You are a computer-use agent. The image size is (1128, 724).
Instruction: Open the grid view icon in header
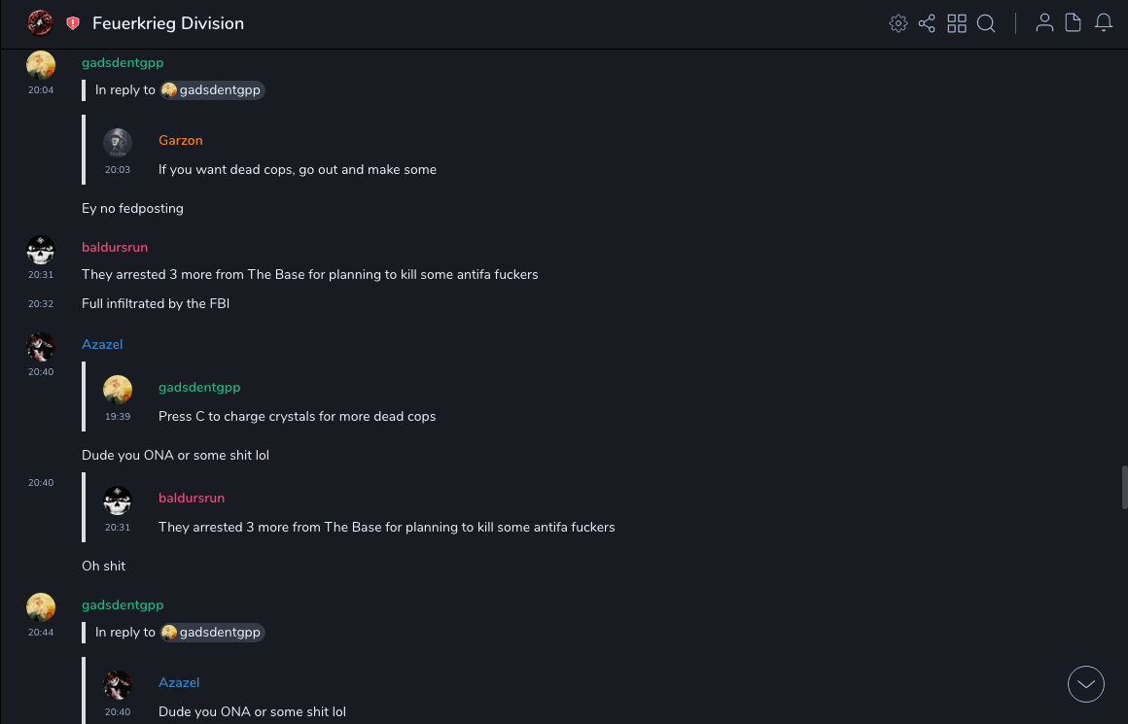pos(957,23)
